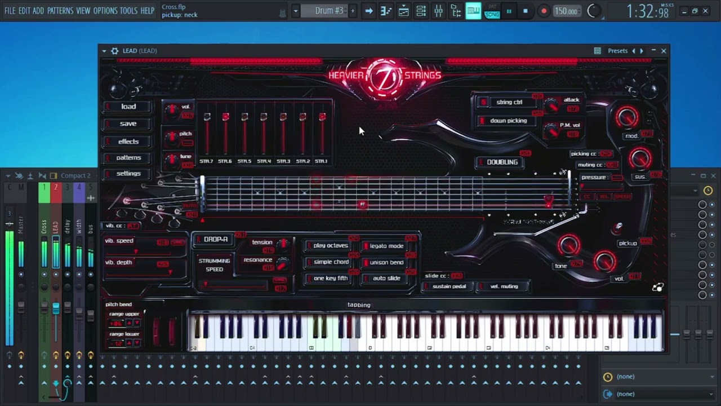Viewport: 721px width, 406px height.
Task: Click the P.M. vol knob
Action: click(x=552, y=132)
